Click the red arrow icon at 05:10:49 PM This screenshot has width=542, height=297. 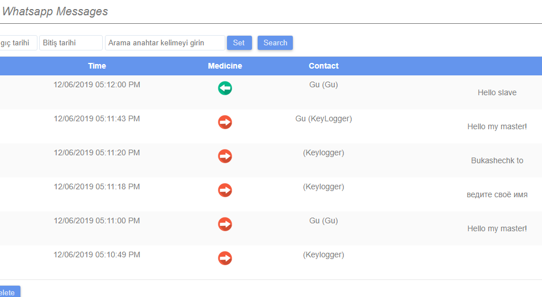click(225, 258)
